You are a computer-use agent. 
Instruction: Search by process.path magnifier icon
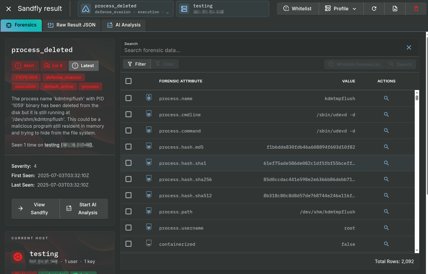coord(386,212)
